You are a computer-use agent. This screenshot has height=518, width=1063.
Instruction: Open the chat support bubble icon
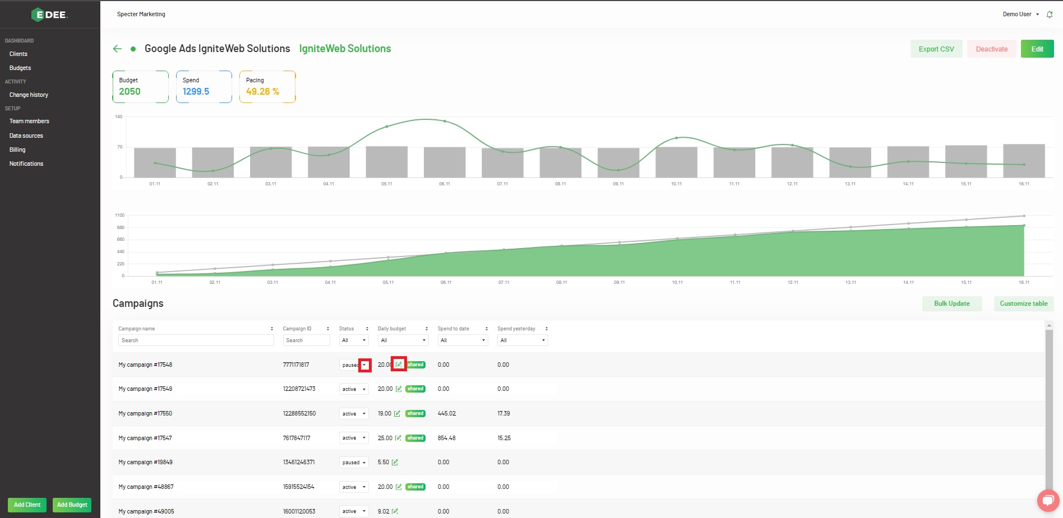[x=1048, y=500]
